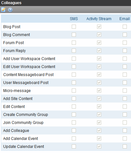Uncheck Activity Stream for Blog Comment
Image resolution: width=131 pixels, height=153 pixels.
[99, 34]
